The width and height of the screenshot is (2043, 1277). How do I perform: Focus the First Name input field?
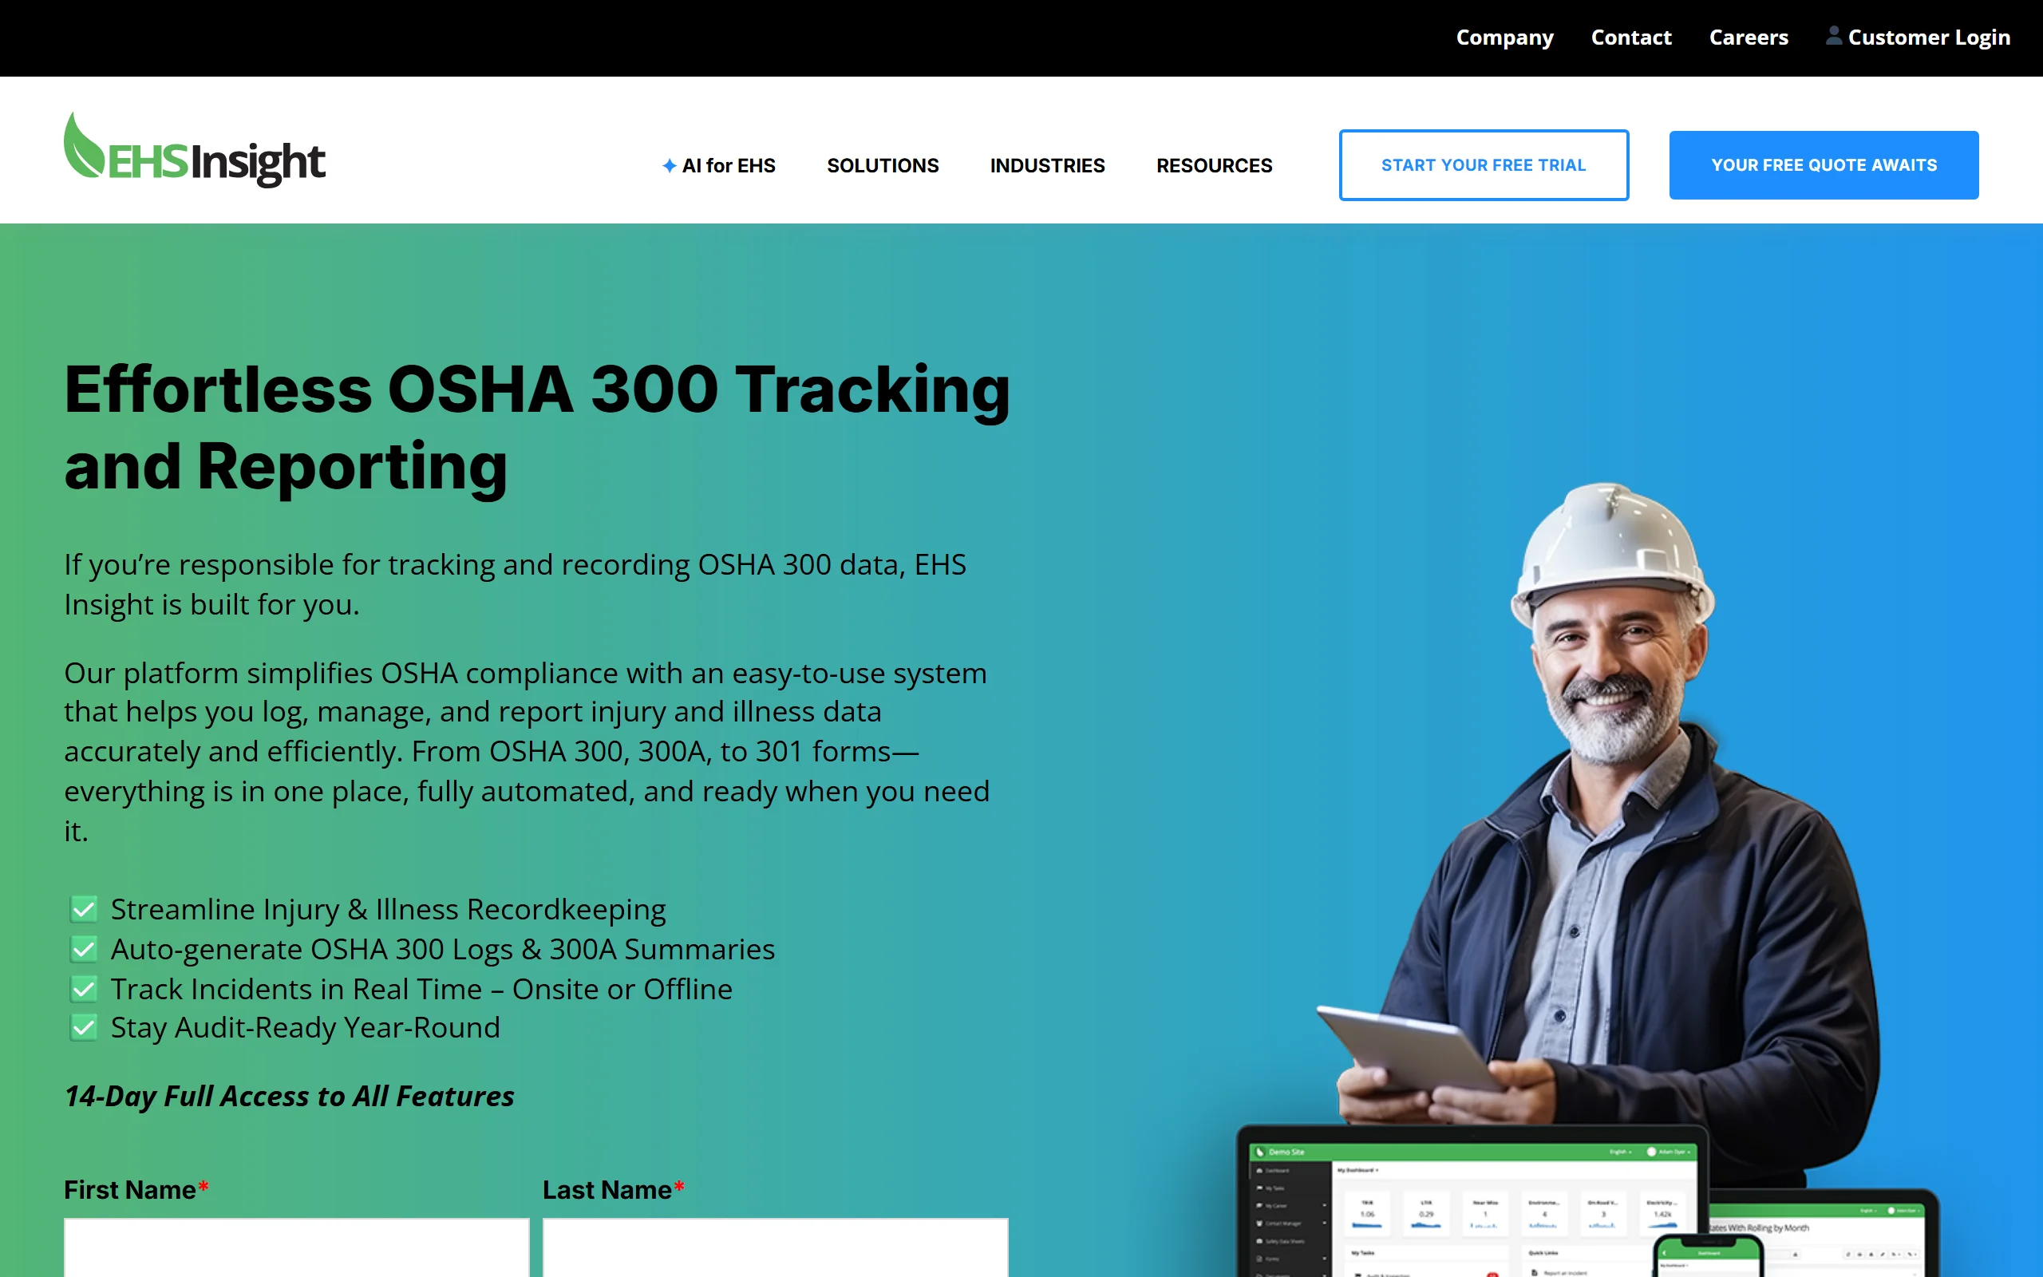click(x=296, y=1247)
